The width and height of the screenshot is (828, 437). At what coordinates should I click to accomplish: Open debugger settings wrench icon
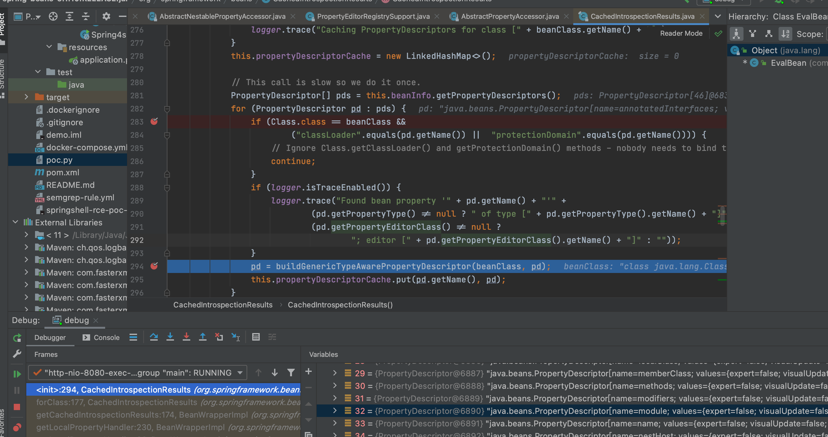coord(17,354)
